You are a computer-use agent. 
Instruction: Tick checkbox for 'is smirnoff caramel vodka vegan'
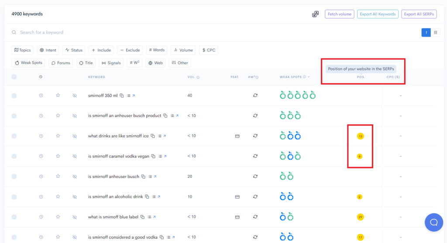14,156
